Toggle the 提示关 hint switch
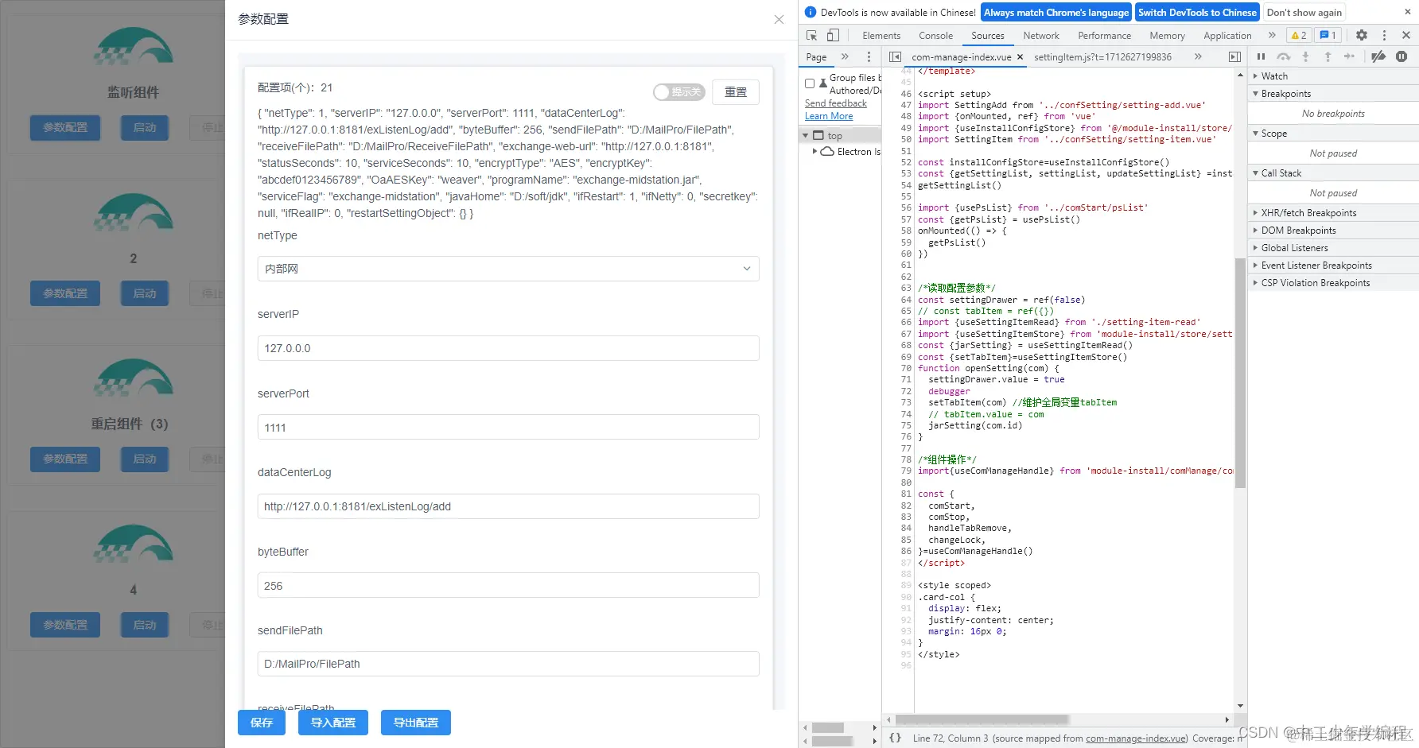 (x=679, y=92)
